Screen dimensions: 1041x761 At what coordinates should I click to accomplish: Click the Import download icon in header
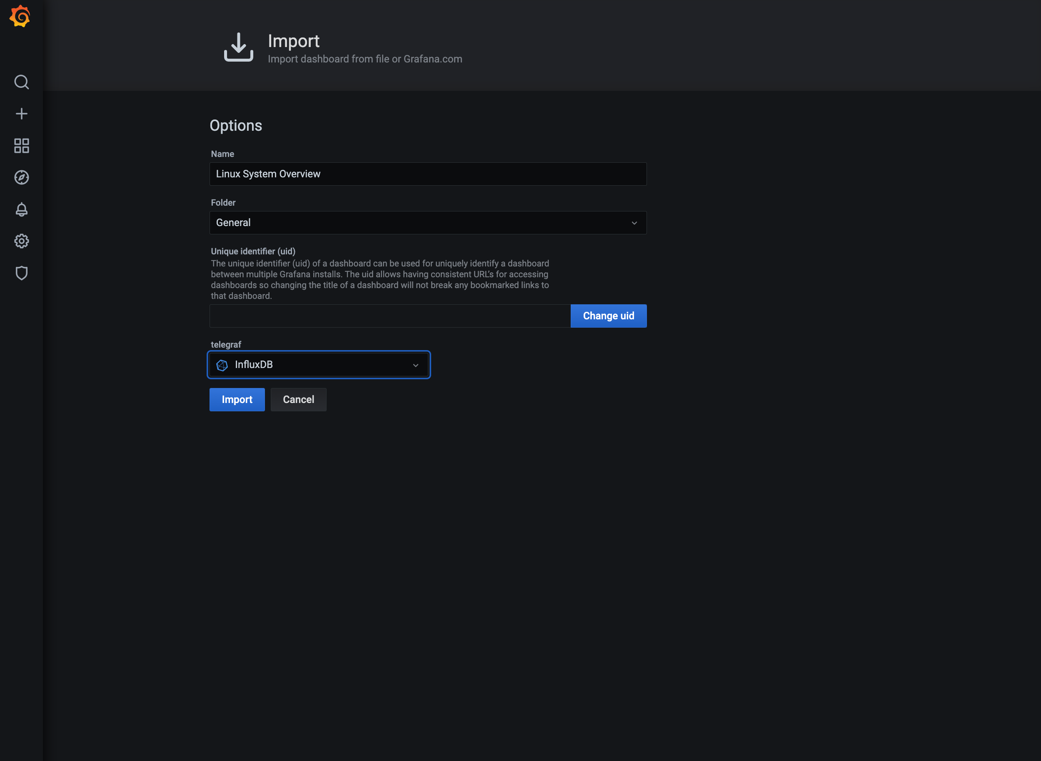coord(238,47)
